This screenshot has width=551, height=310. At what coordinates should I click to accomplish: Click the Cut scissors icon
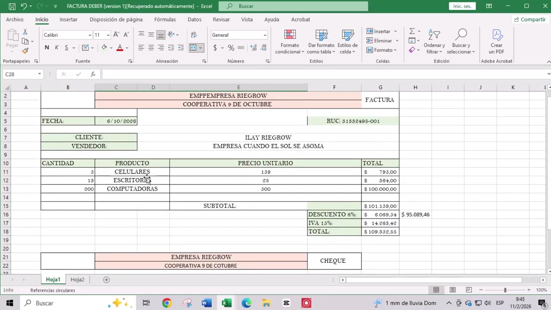(x=25, y=32)
